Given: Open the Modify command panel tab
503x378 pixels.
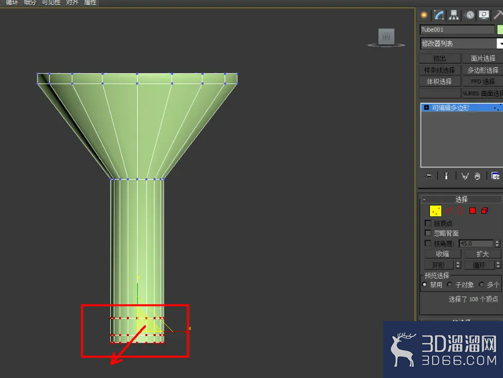Looking at the screenshot, I should point(439,15).
